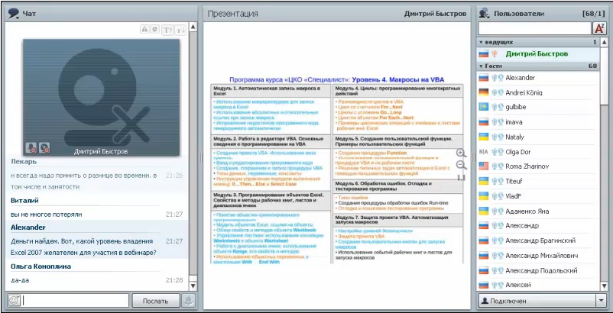The width and height of the screenshot is (613, 313).
Task: Click the users list scrollbar thumb
Action: click(x=604, y=76)
